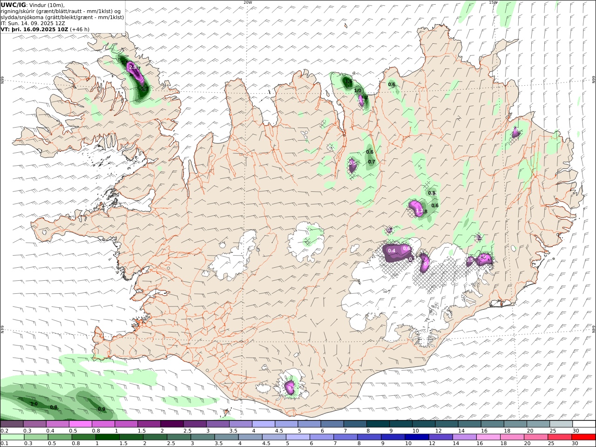Click dark purple upper swatch between 2 and 2.5
The image size is (596, 447).
(x=171, y=424)
